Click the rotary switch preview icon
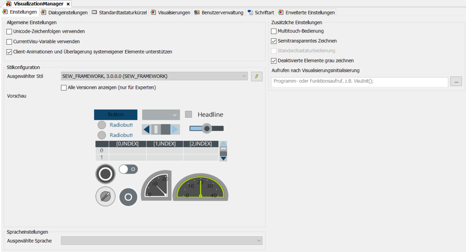466x252 pixels. (x=105, y=196)
